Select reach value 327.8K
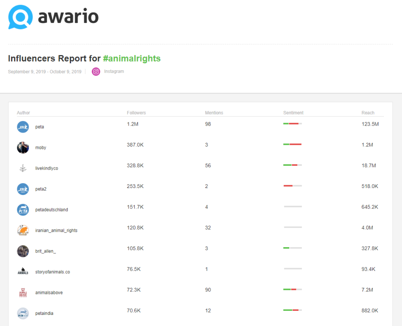This screenshot has width=402, height=326. coord(370,248)
